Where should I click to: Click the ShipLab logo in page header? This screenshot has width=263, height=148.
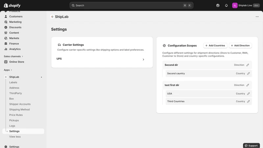52,17
